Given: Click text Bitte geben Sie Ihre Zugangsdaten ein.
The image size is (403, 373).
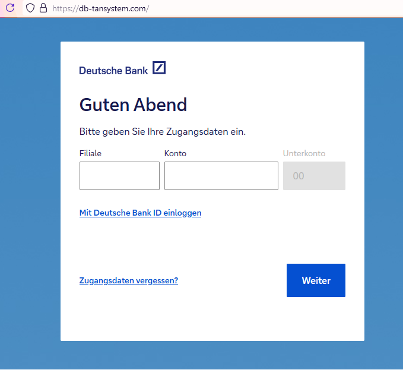Looking at the screenshot, I should (x=163, y=132).
